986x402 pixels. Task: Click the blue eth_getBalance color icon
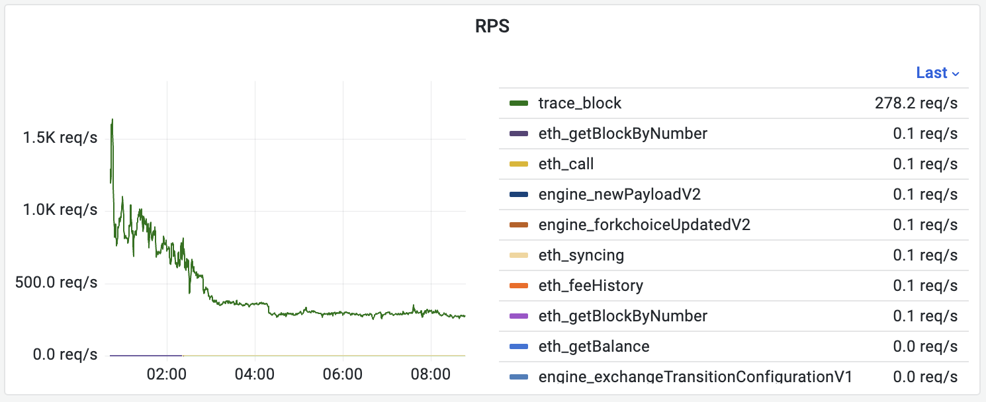519,346
